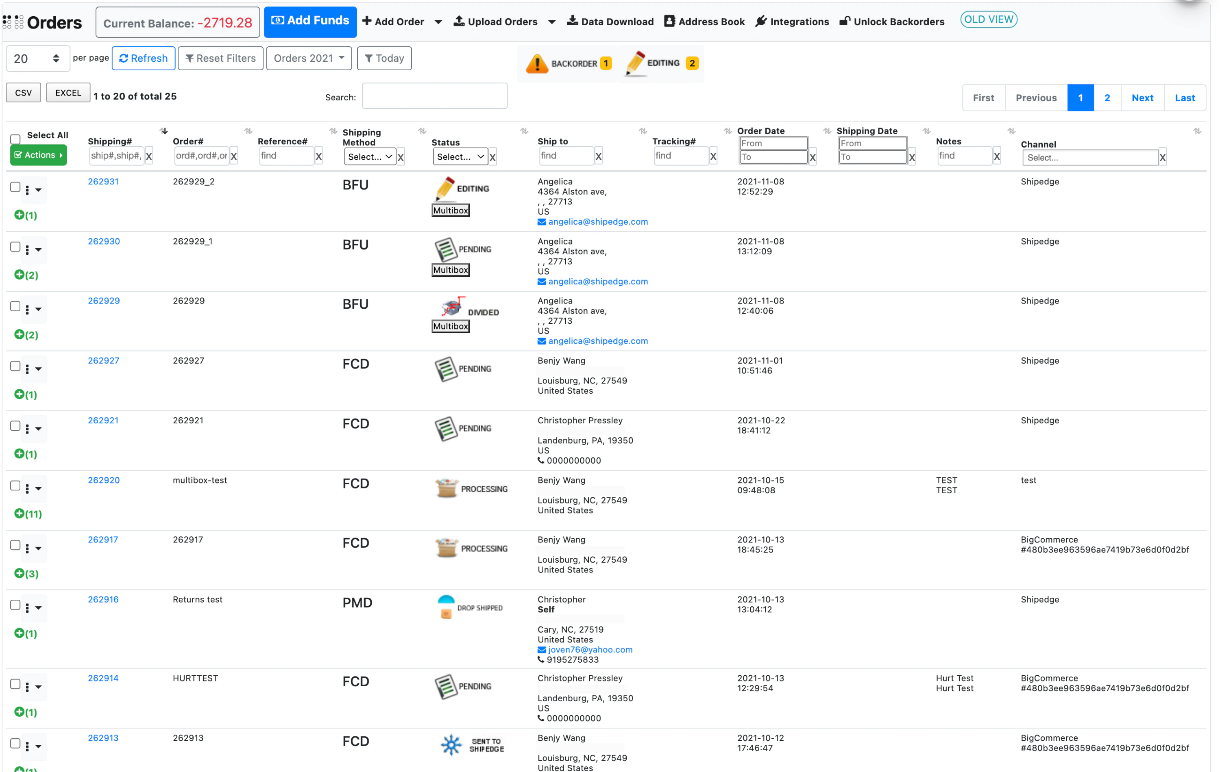Image resolution: width=1220 pixels, height=772 pixels.
Task: Click the sort arrows beside Order Date
Action: (827, 131)
